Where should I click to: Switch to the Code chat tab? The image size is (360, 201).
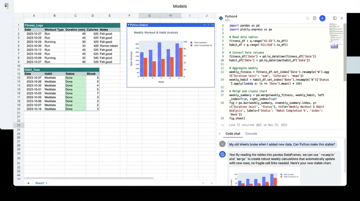click(x=233, y=134)
